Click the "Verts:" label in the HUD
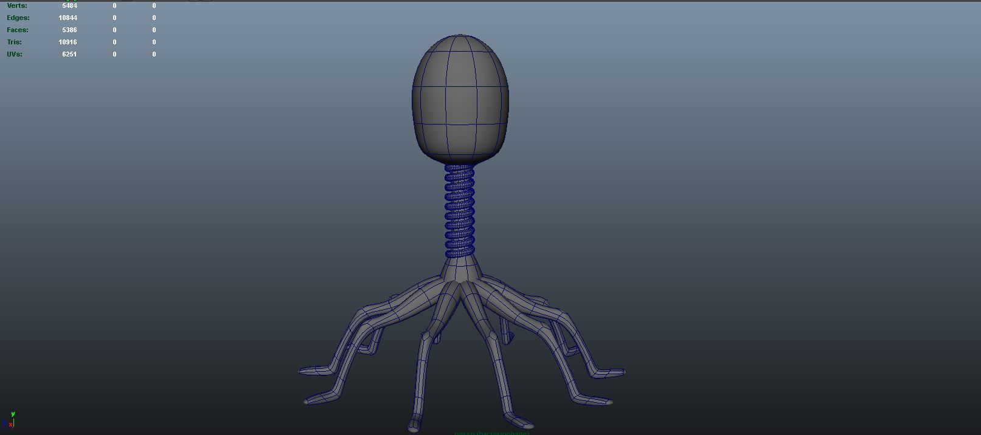 coord(17,5)
